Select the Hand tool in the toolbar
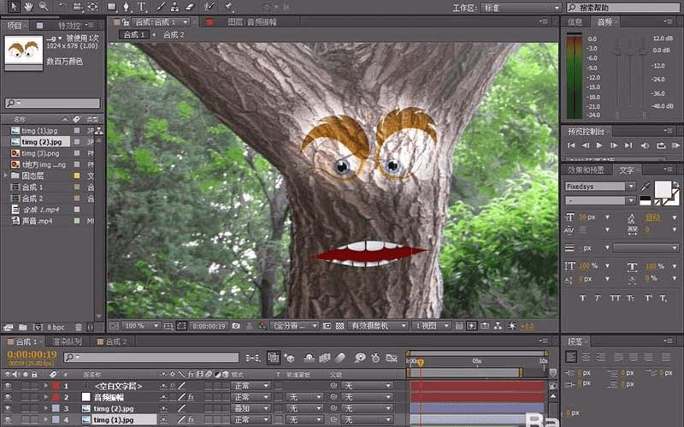This screenshot has height=427, width=684. point(28,7)
